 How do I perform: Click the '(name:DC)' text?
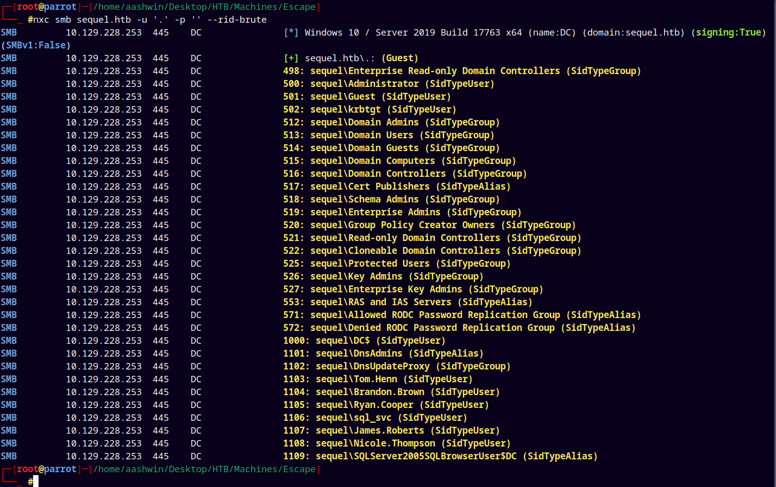click(552, 33)
